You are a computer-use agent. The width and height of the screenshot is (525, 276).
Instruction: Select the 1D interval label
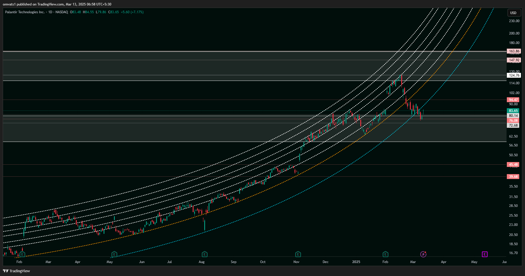50,12
